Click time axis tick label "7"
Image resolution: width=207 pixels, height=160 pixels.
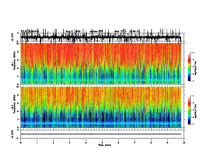point(135,143)
